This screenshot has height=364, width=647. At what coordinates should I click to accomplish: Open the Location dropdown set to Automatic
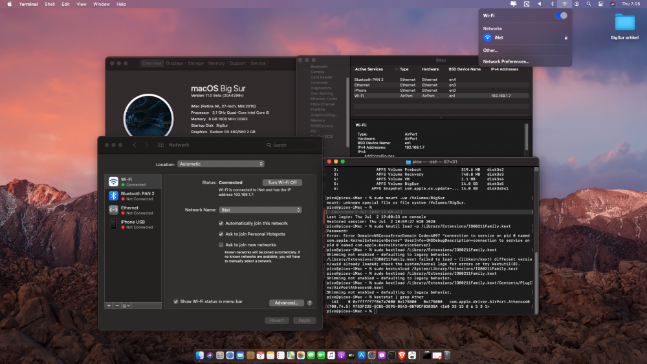click(221, 164)
